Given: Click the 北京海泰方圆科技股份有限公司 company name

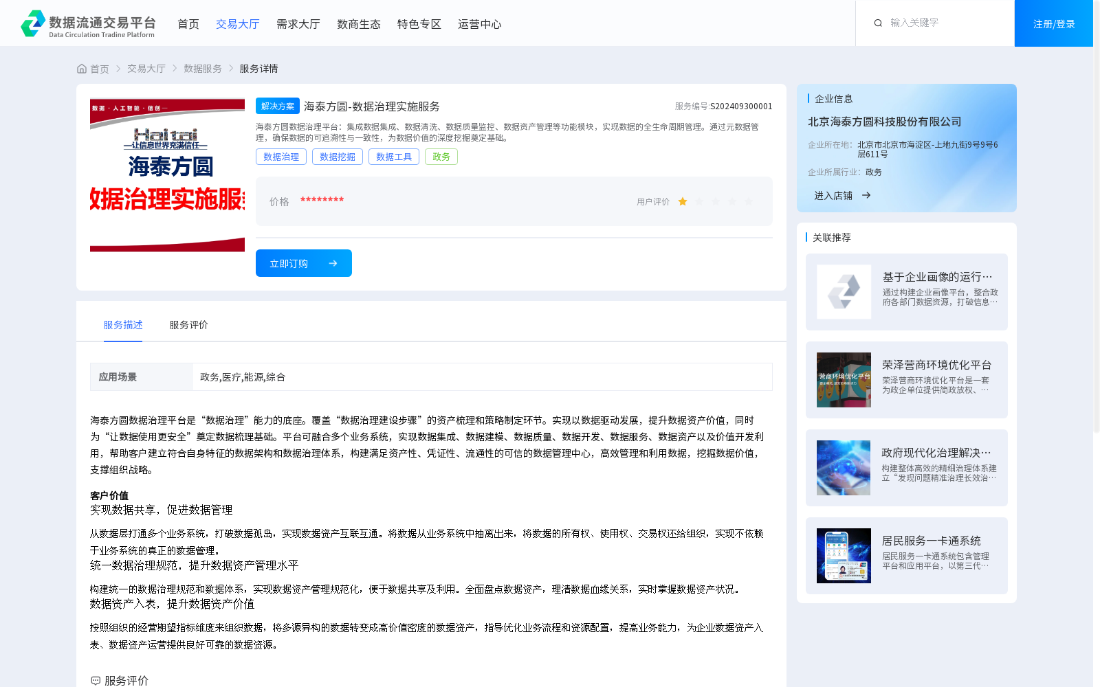Looking at the screenshot, I should [x=885, y=122].
